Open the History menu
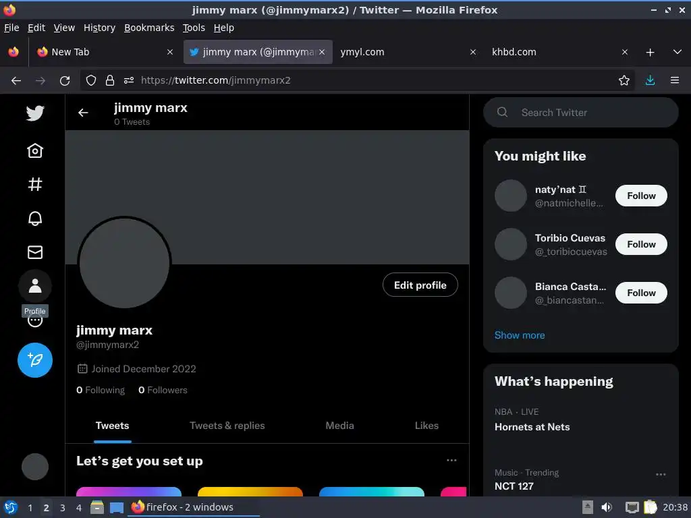691x518 pixels. pyautogui.click(x=99, y=28)
